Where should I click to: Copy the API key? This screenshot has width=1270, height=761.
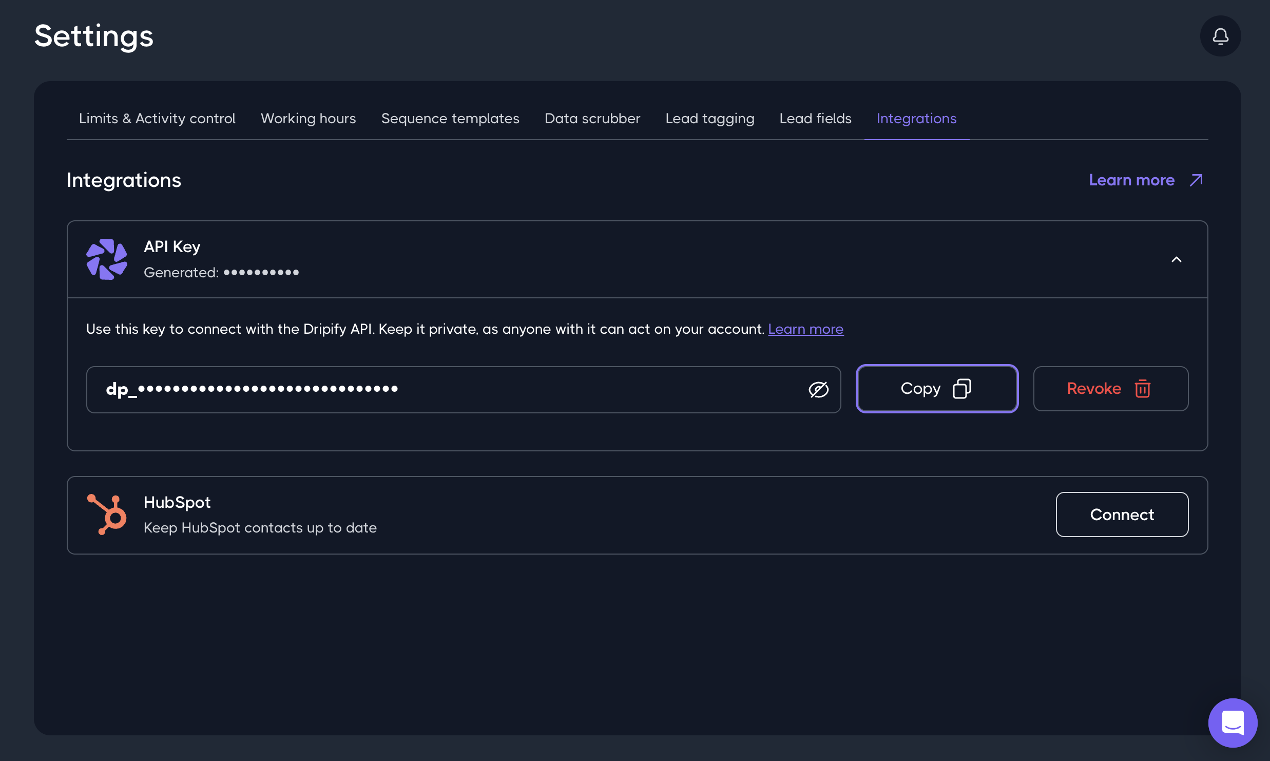937,389
